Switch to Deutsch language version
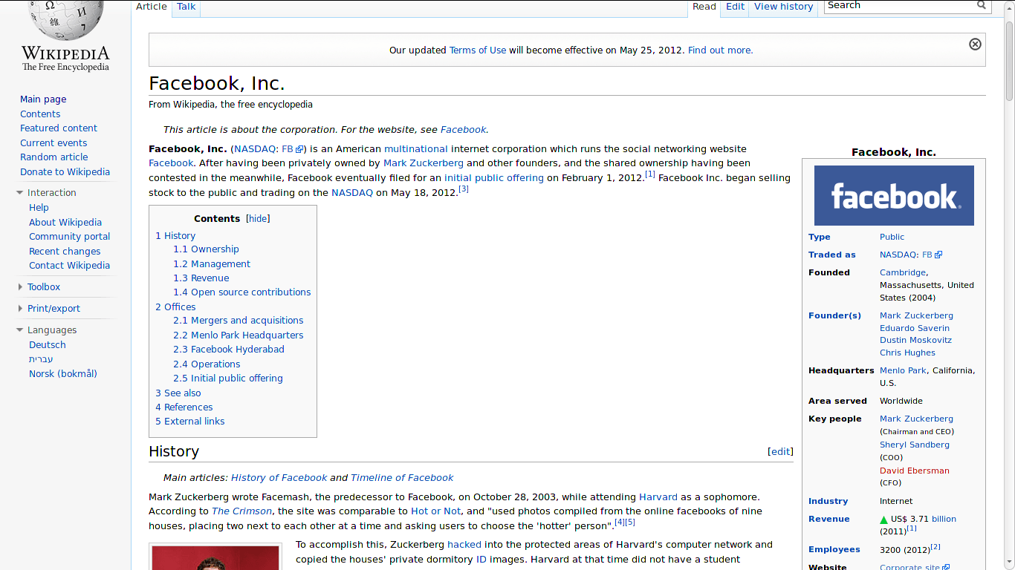 48,345
